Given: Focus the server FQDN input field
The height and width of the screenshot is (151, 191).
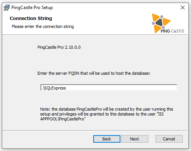Looking at the screenshot, I should click(x=109, y=88).
